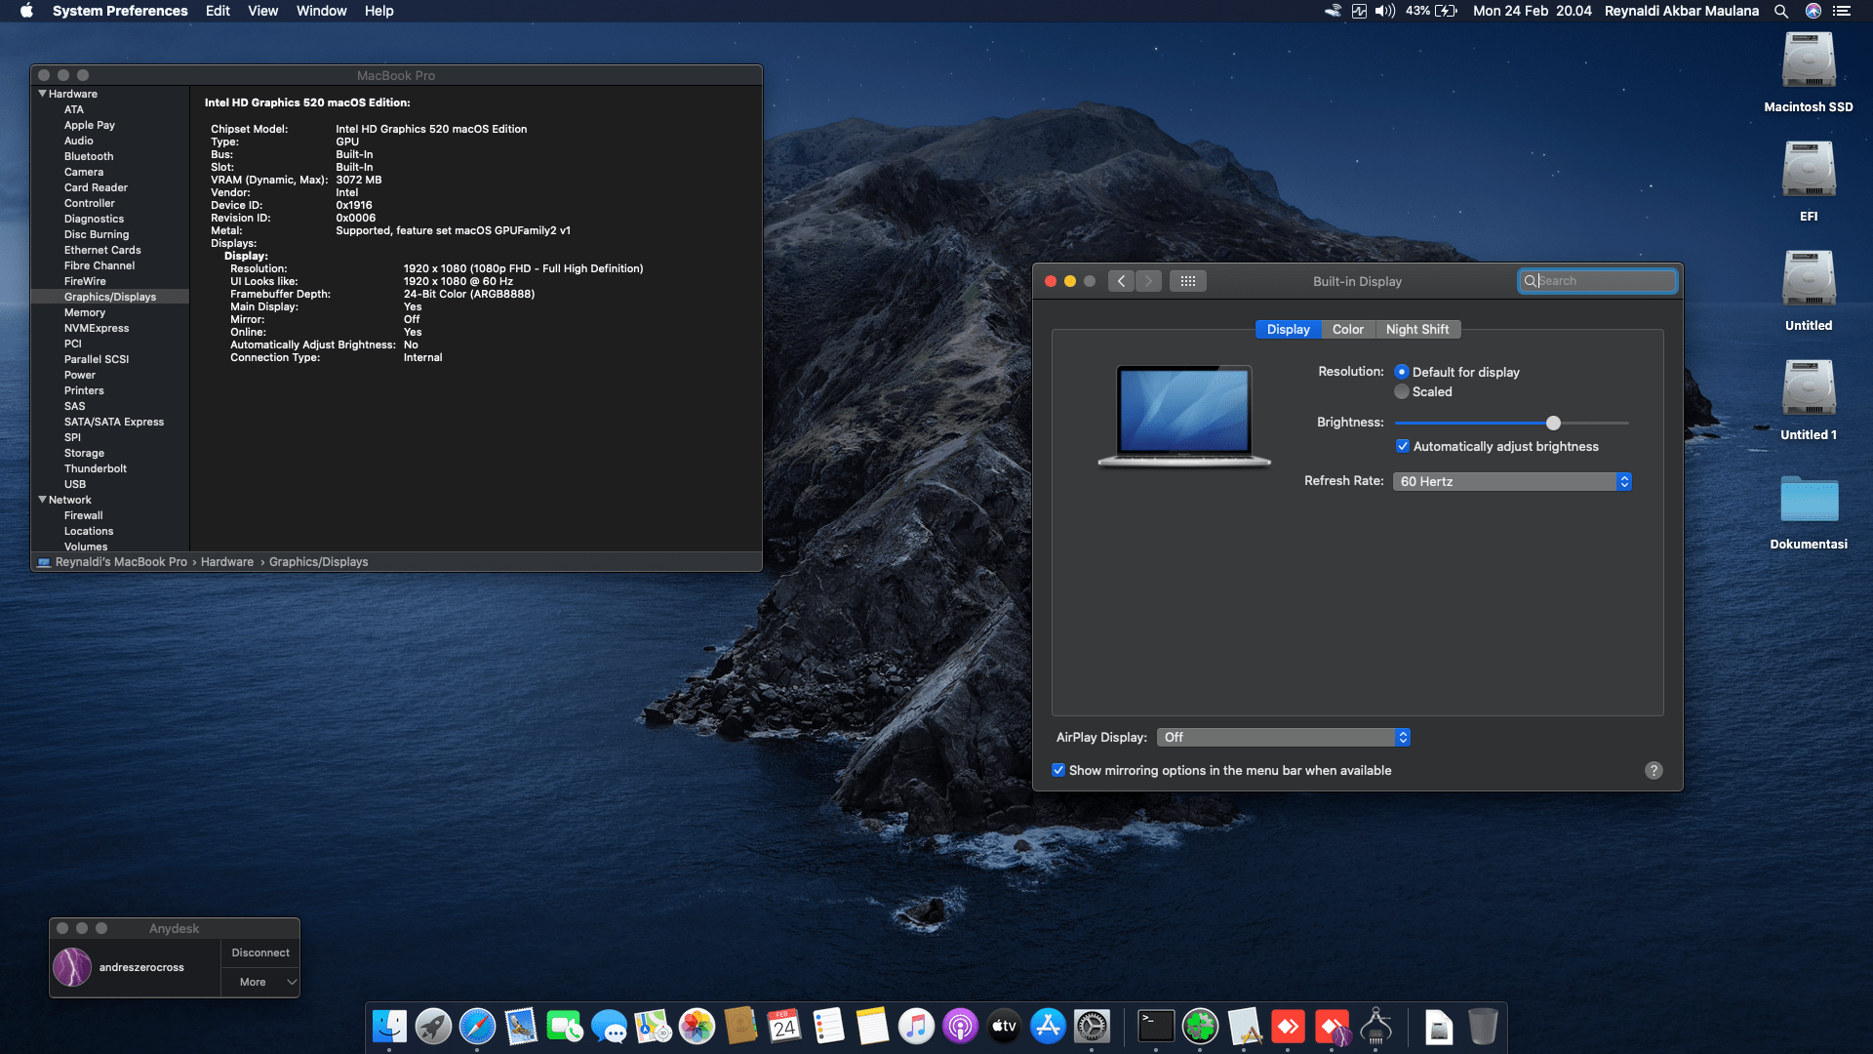The height and width of the screenshot is (1054, 1873).
Task: Open the Refresh Rate 60 Hertz dropdown
Action: (x=1512, y=481)
